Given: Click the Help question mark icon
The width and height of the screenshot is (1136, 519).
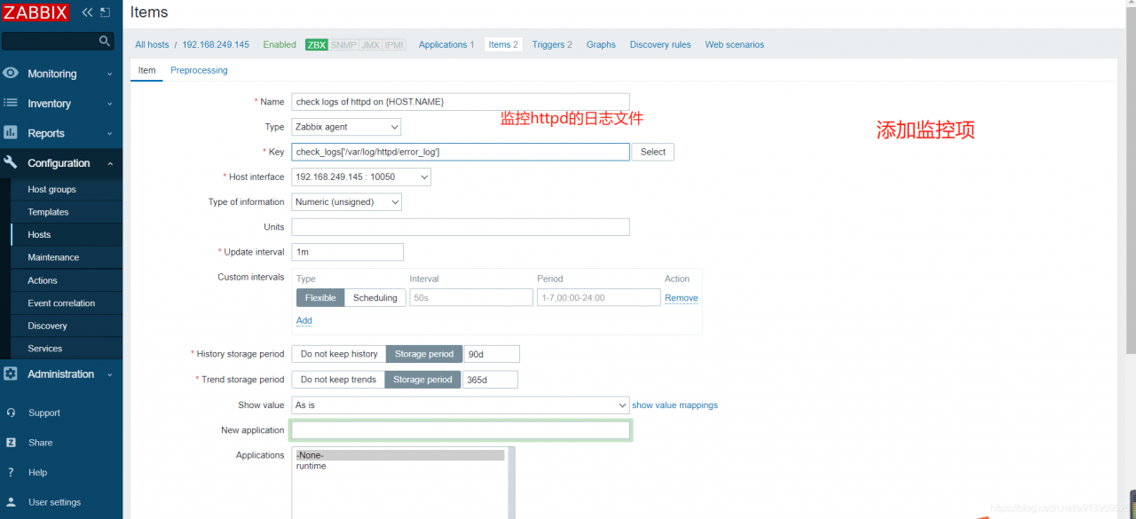Looking at the screenshot, I should [x=11, y=472].
